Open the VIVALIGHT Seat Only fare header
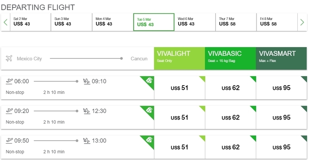Image resolution: width=309 pixels, height=161 pixels. [x=179, y=58]
